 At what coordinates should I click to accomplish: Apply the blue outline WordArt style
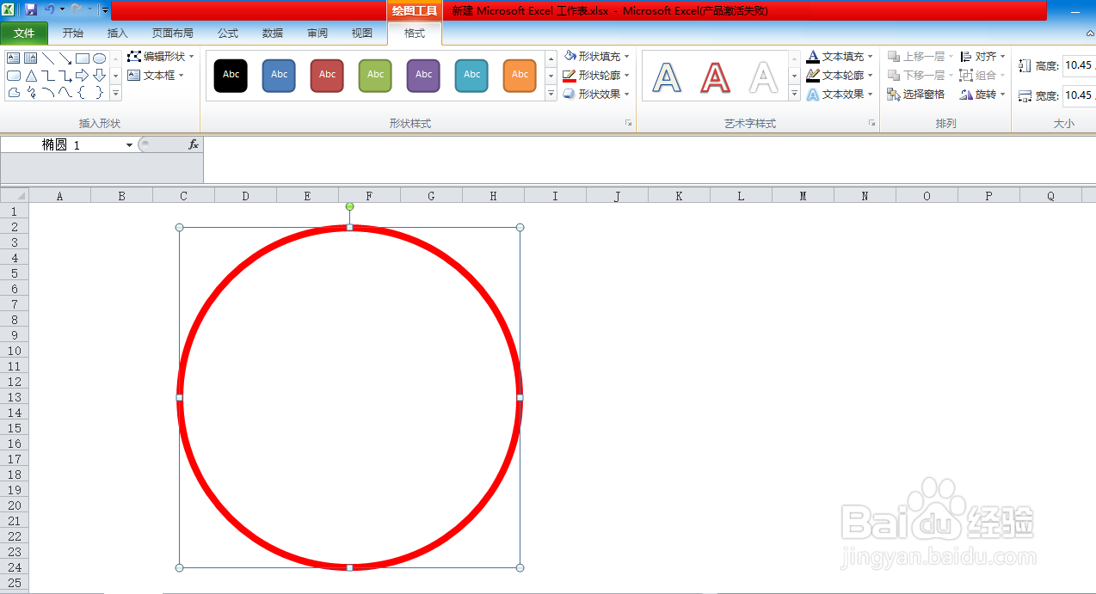tap(667, 77)
